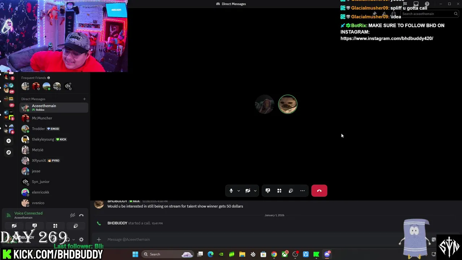Click taskbar Search box
Screen dimensions: 462x260
168,254
